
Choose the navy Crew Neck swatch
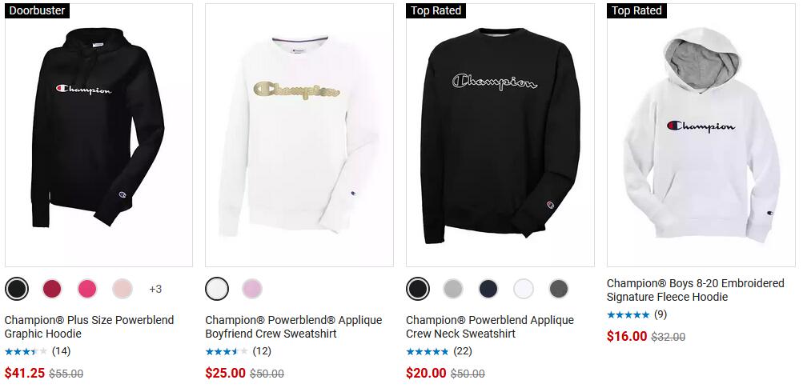click(x=488, y=289)
